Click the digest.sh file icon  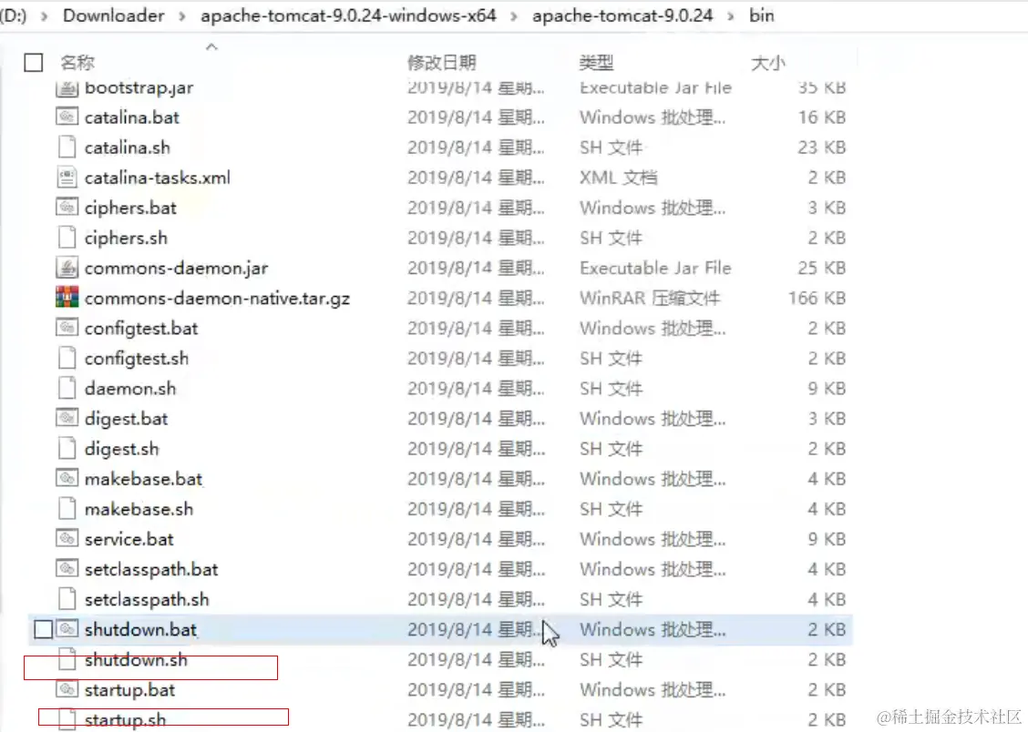click(x=67, y=448)
